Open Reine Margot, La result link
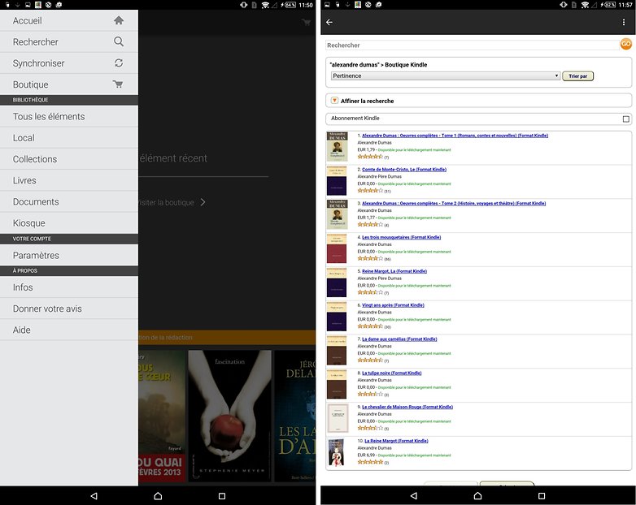The height and width of the screenshot is (505, 636). click(x=394, y=271)
